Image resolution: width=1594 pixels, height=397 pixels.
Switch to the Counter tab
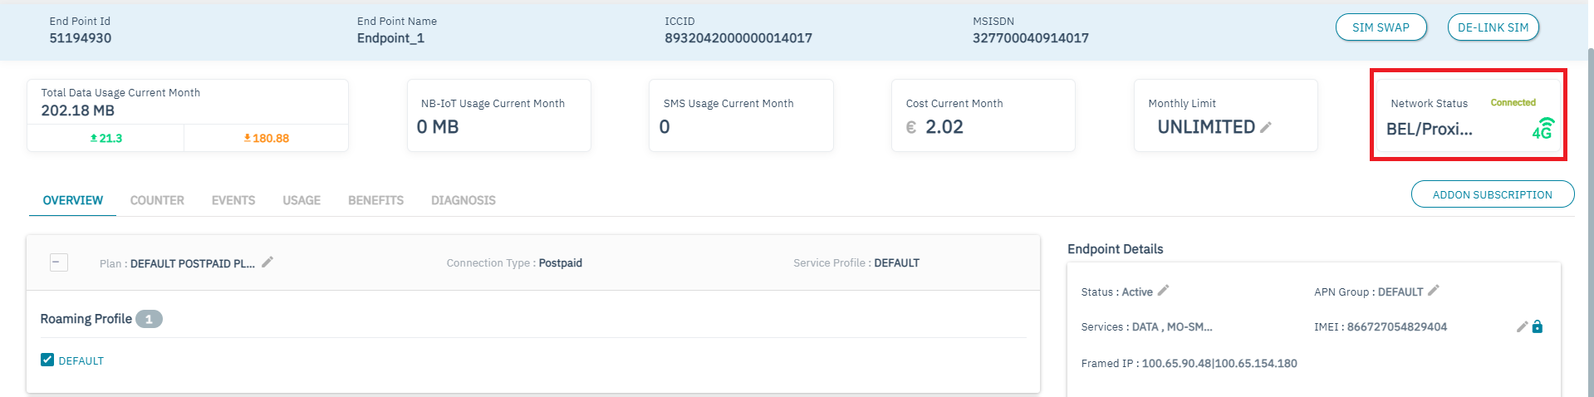[157, 200]
